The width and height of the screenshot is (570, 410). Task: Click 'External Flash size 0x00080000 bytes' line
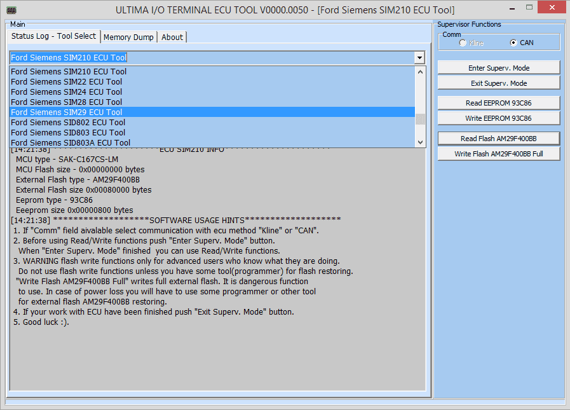point(84,190)
